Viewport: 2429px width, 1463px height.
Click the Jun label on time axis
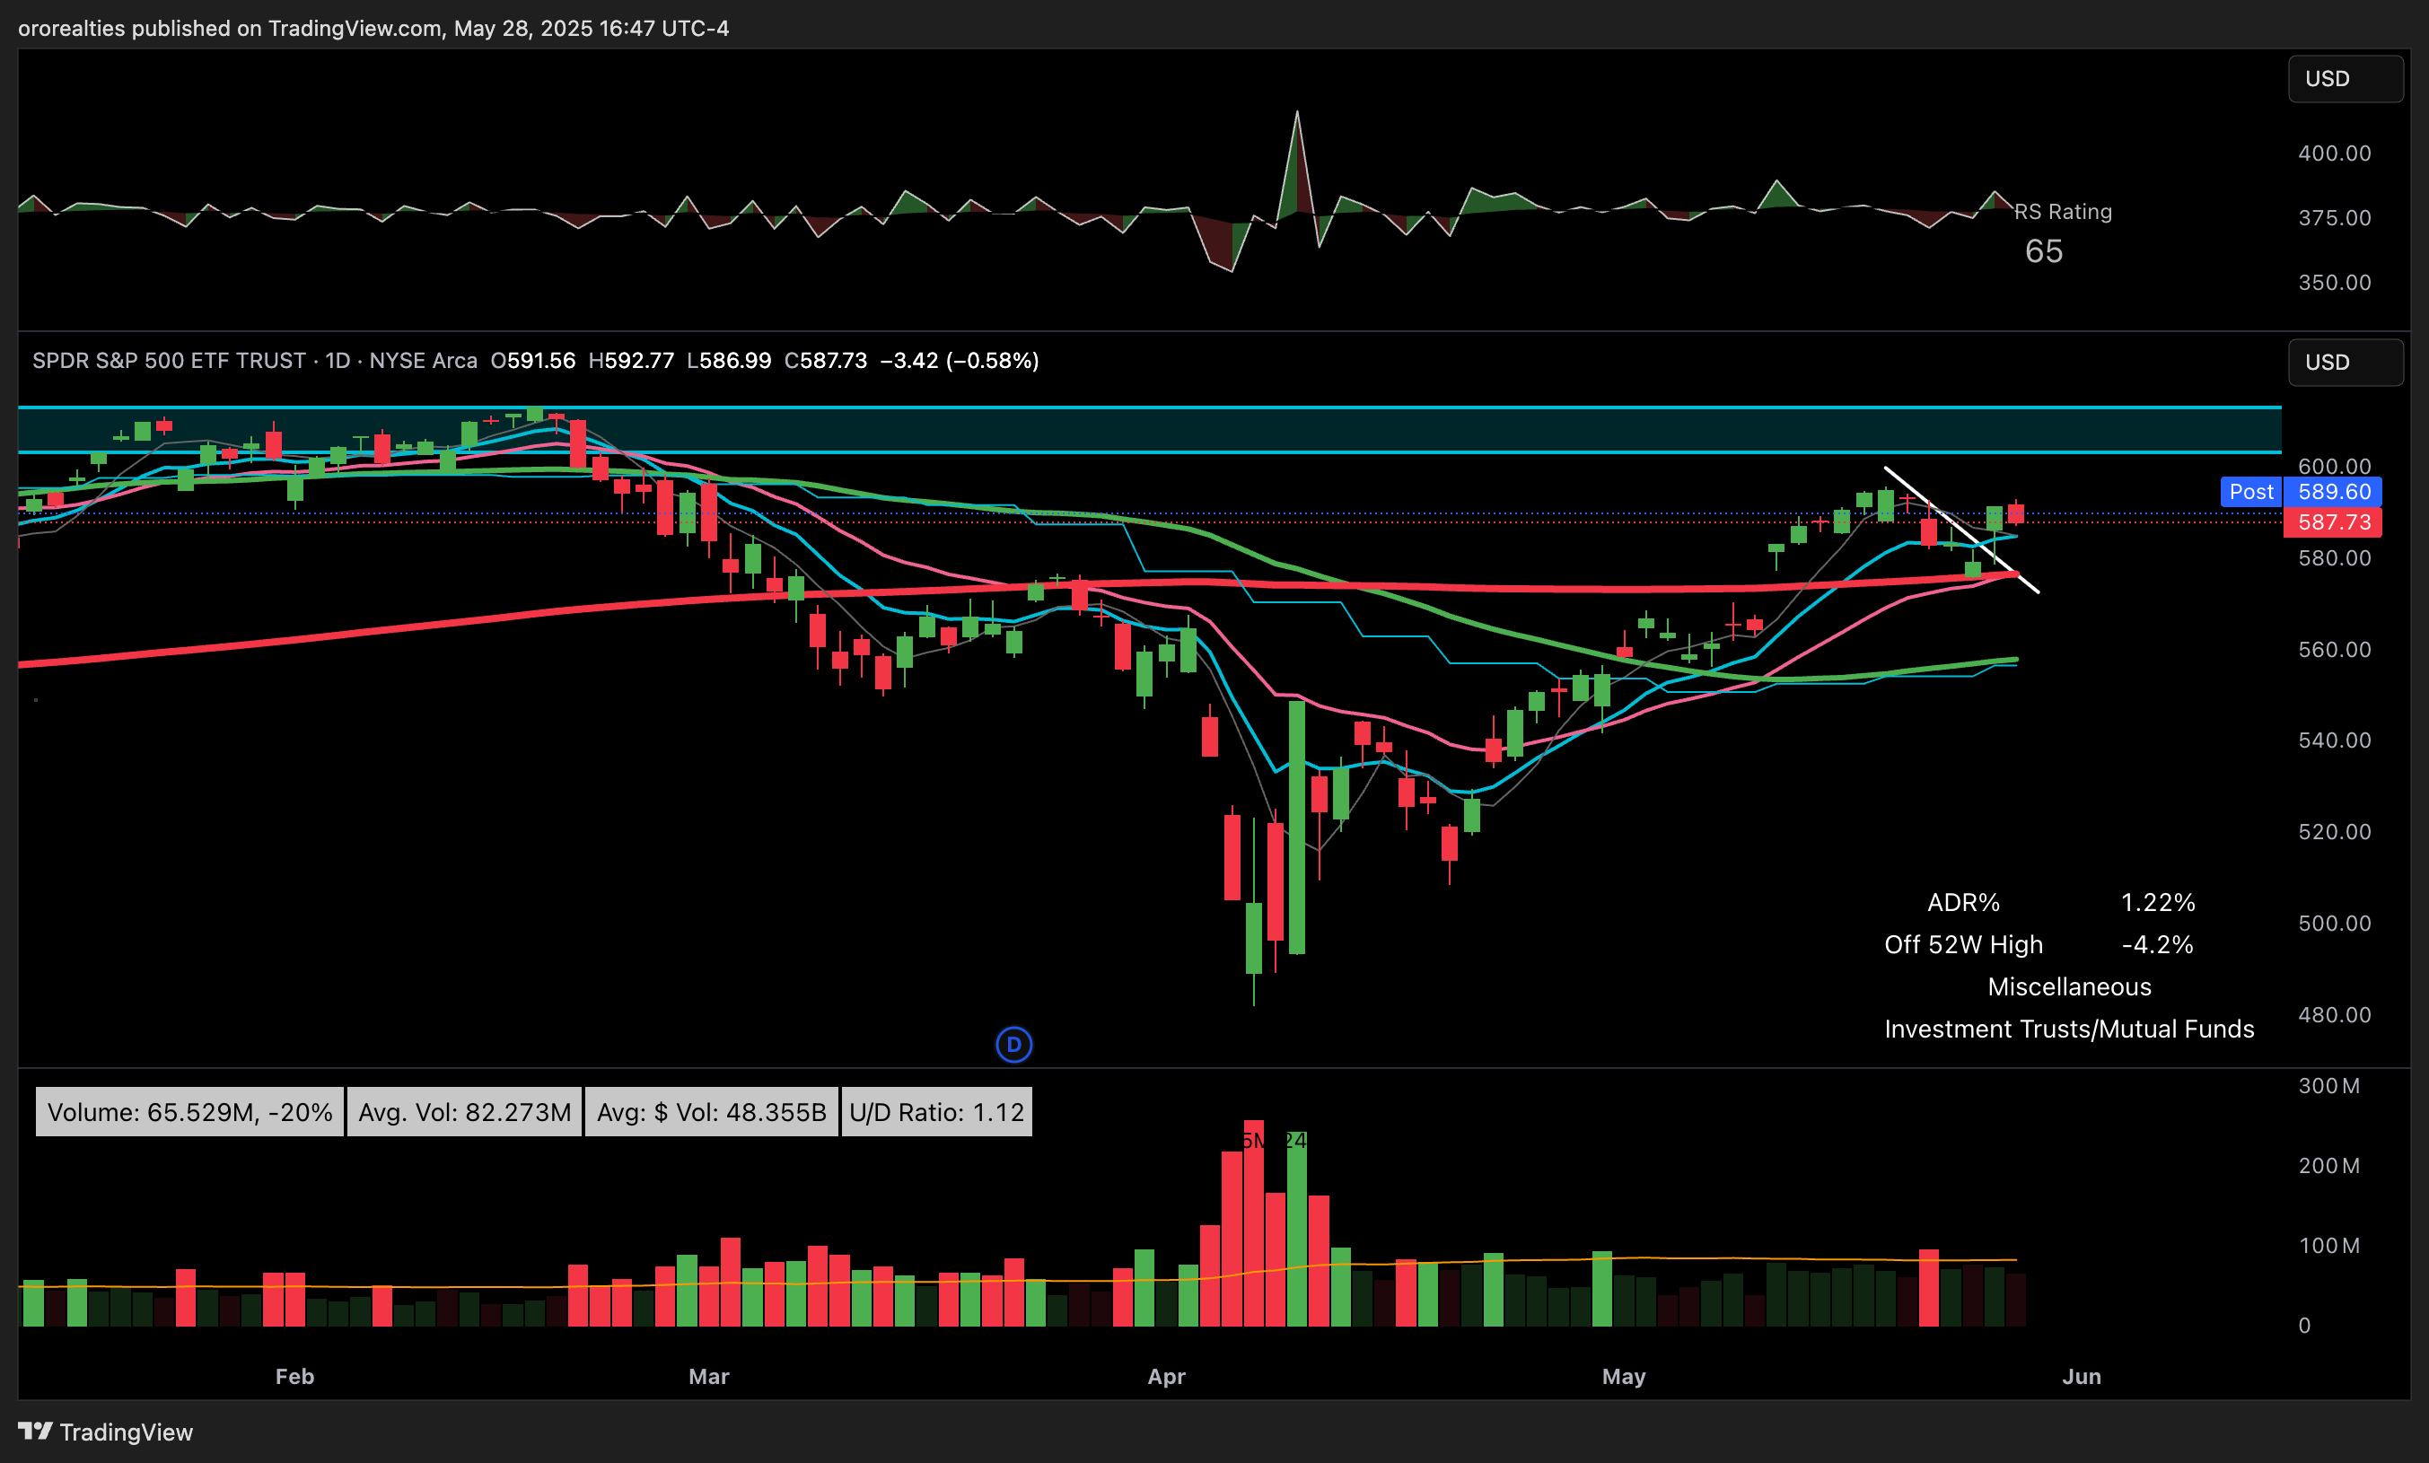click(2081, 1376)
